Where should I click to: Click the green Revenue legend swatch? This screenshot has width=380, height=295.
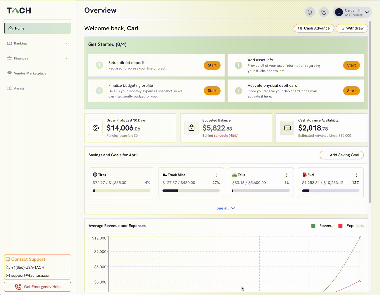(x=313, y=226)
